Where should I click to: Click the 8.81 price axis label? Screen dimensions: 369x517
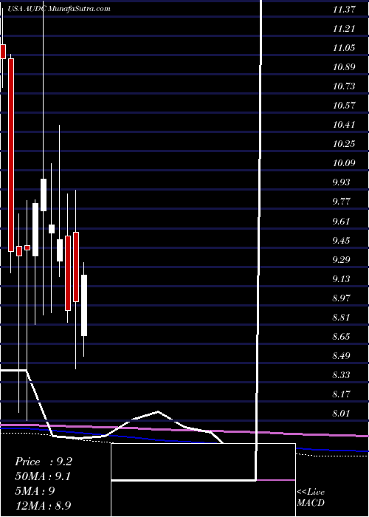341,318
